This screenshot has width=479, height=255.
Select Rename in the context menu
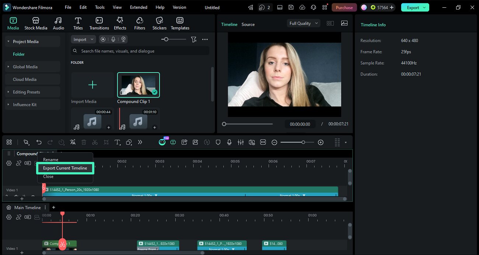tap(50, 160)
